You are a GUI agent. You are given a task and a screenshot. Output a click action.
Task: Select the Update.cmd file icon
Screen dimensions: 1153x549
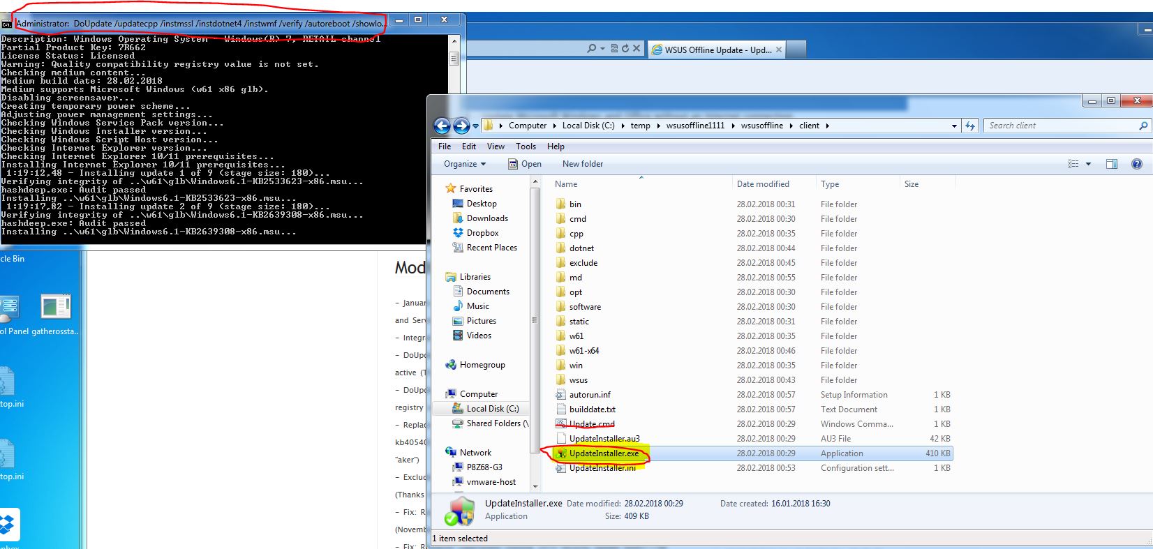561,423
